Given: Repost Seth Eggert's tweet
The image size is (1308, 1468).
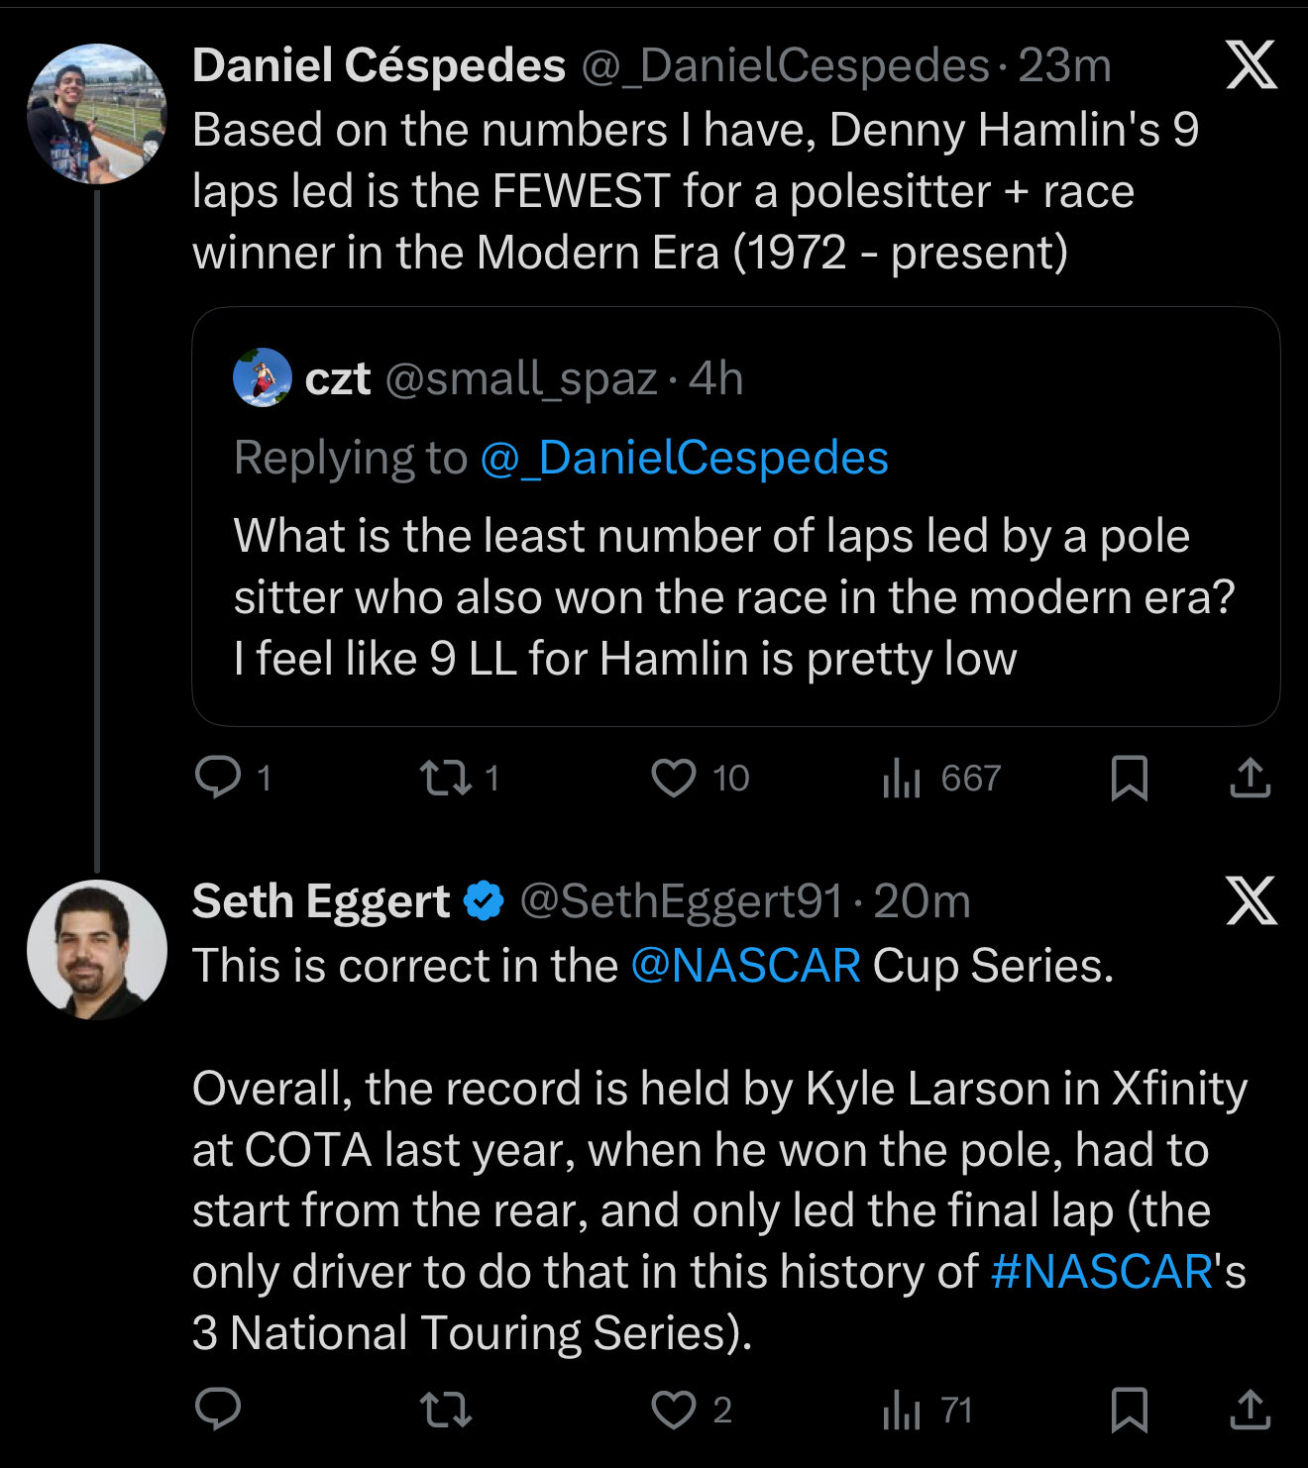Looking at the screenshot, I should point(445,1410).
